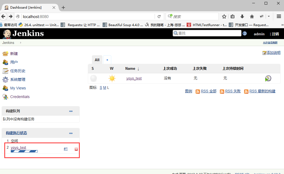
Task: Expand the Jenkins breadcrumb arrow
Action: pyautogui.click(x=21, y=43)
